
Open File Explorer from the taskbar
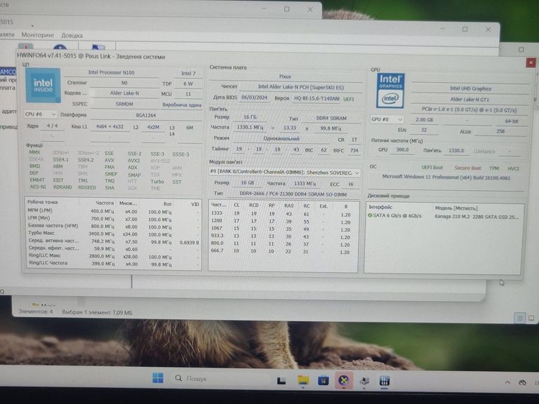[303, 380]
